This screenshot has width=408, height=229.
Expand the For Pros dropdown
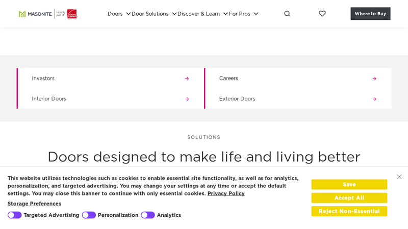pyautogui.click(x=256, y=14)
